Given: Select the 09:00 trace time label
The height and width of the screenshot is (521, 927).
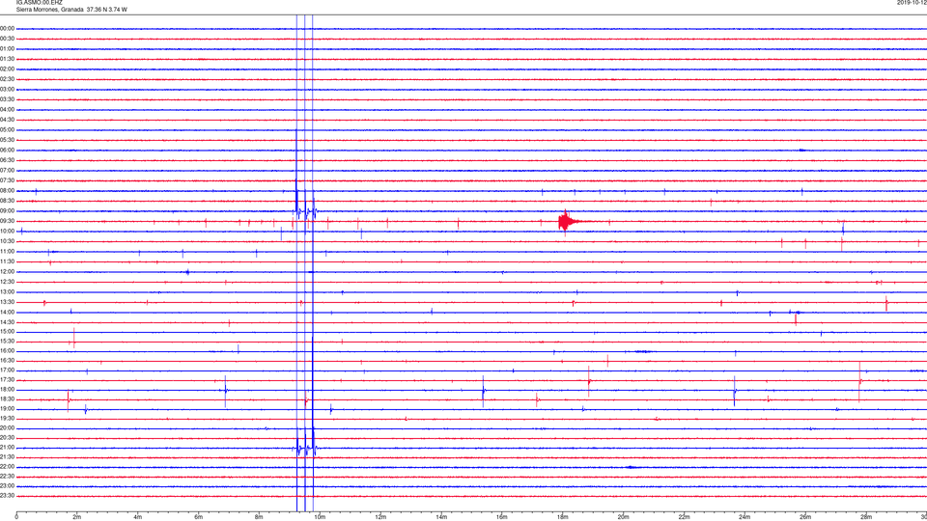Looking at the screenshot, I should pyautogui.click(x=7, y=211).
